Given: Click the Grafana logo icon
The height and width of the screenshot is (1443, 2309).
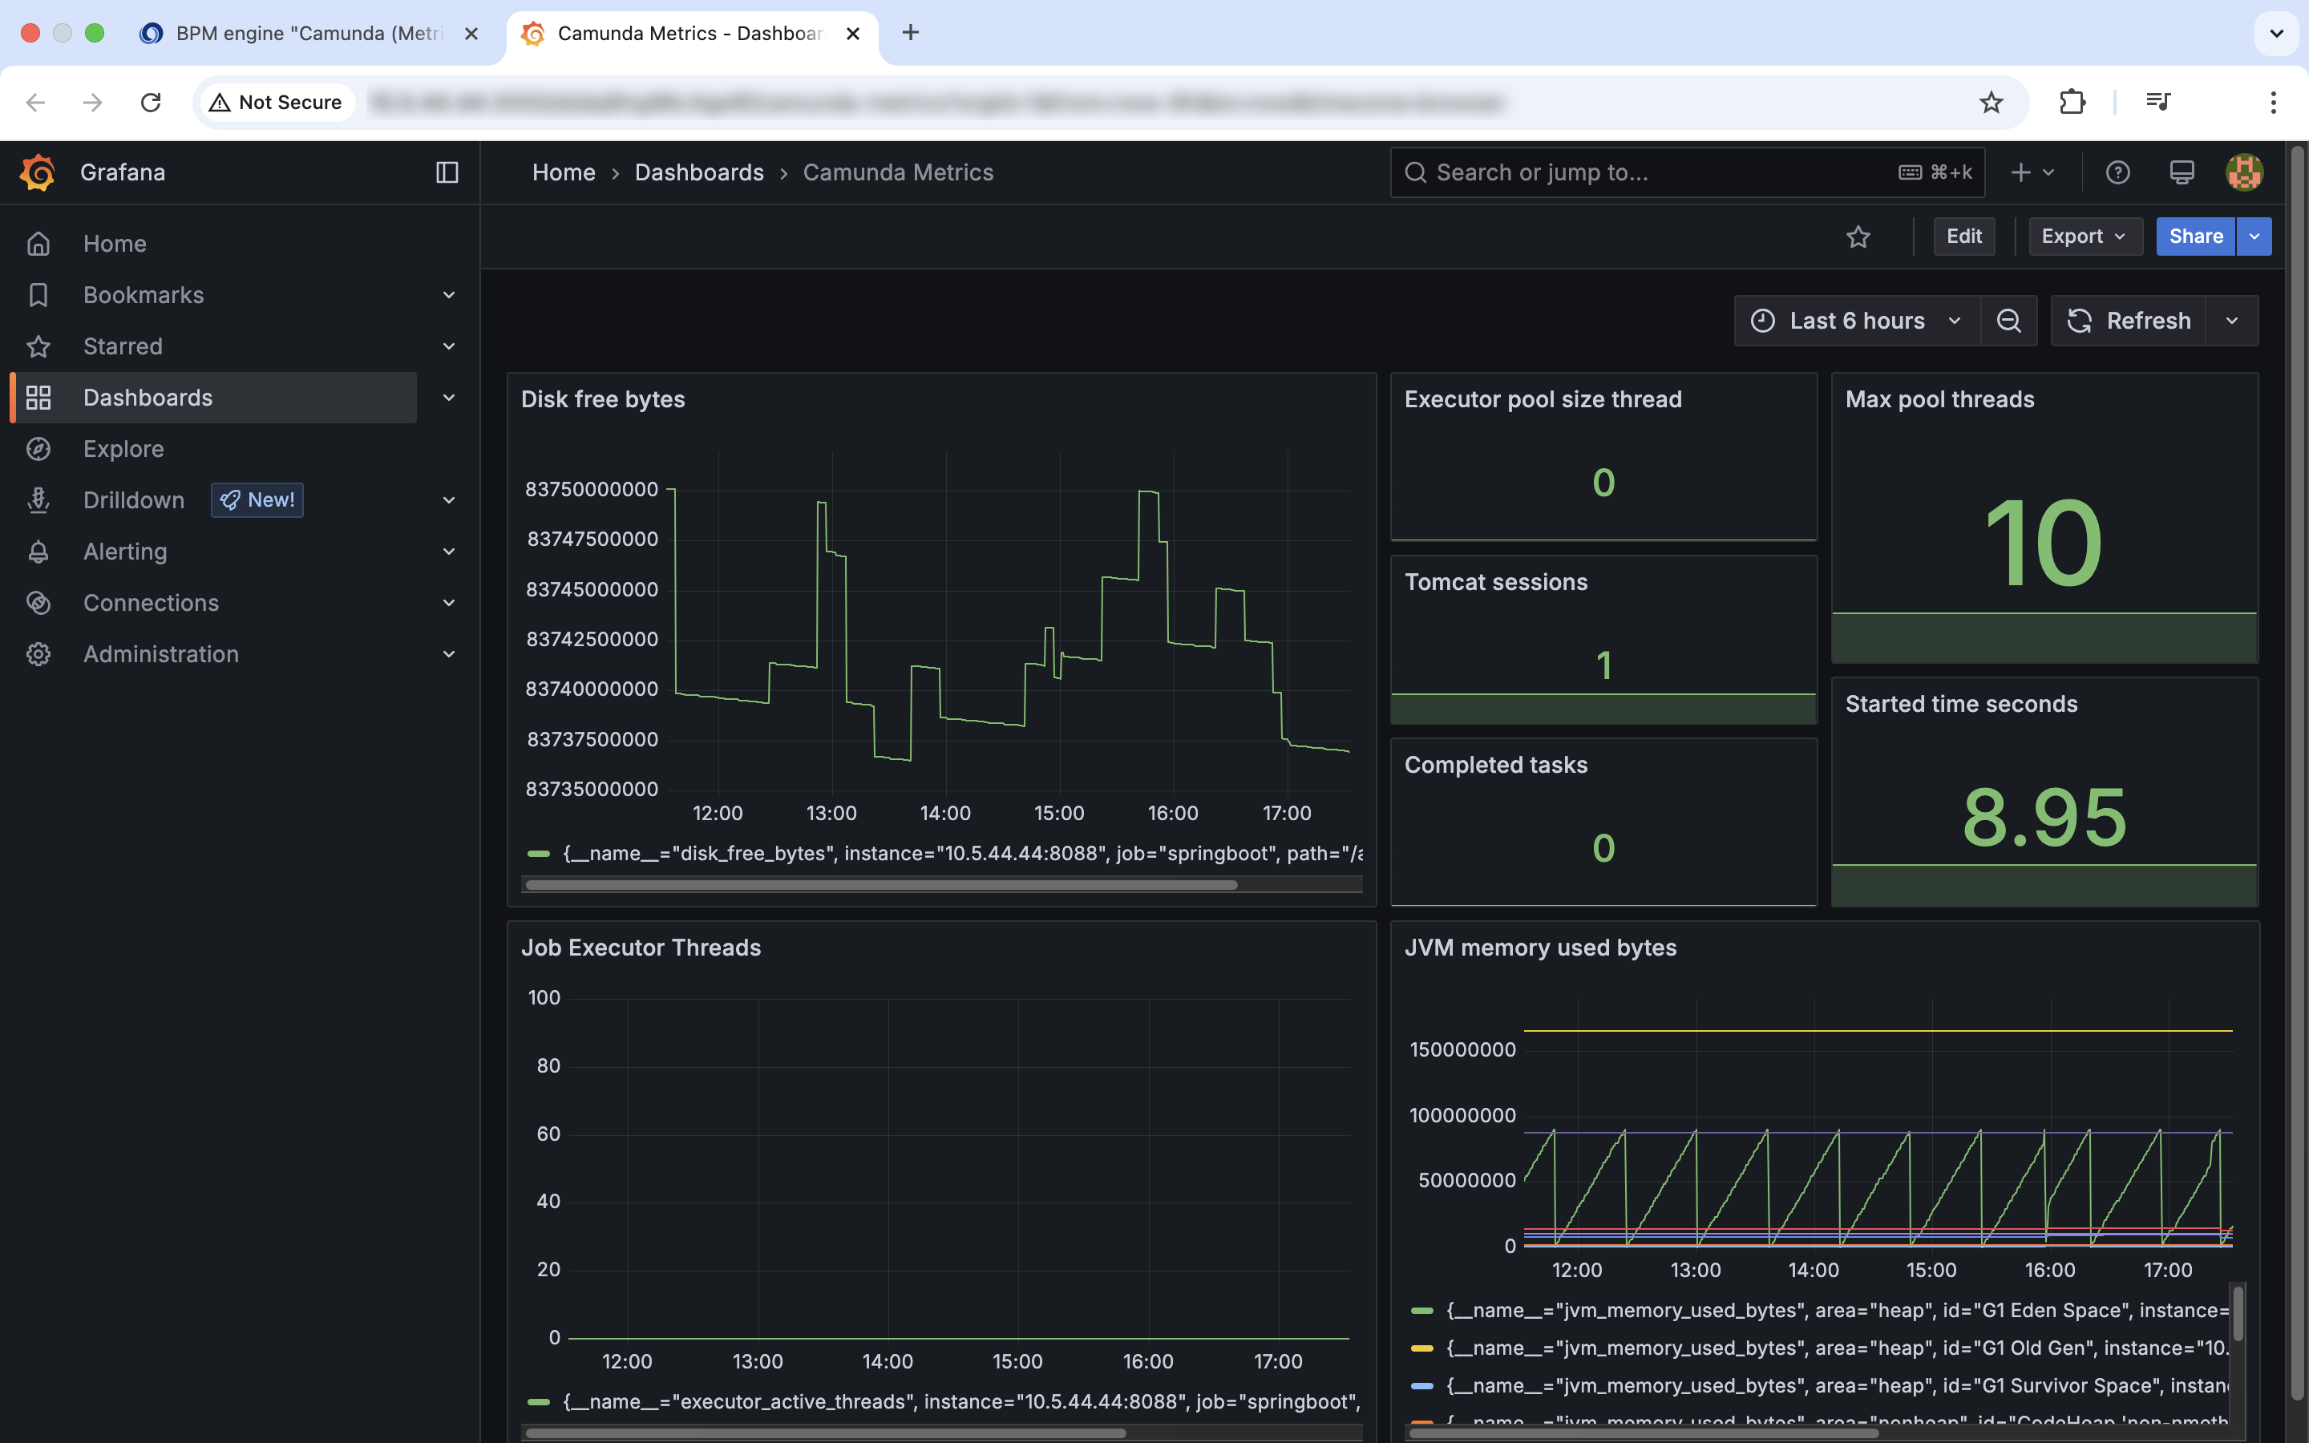Looking at the screenshot, I should tap(38, 172).
